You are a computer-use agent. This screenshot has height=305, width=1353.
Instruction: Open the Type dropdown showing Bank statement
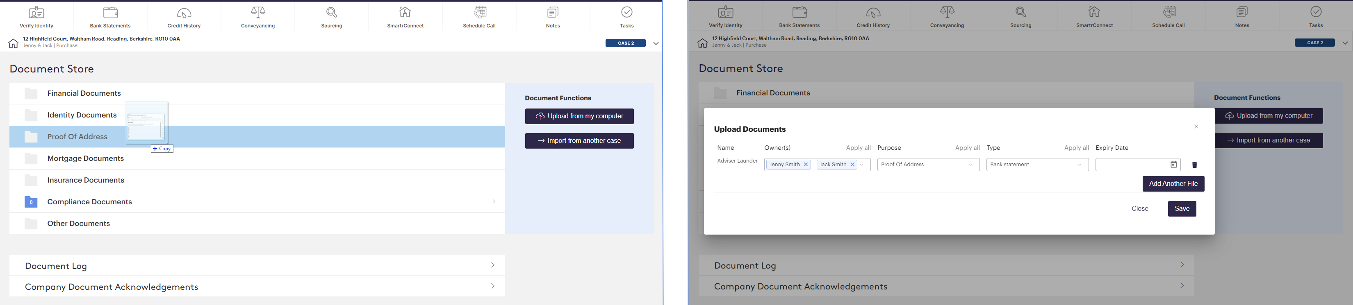1037,165
